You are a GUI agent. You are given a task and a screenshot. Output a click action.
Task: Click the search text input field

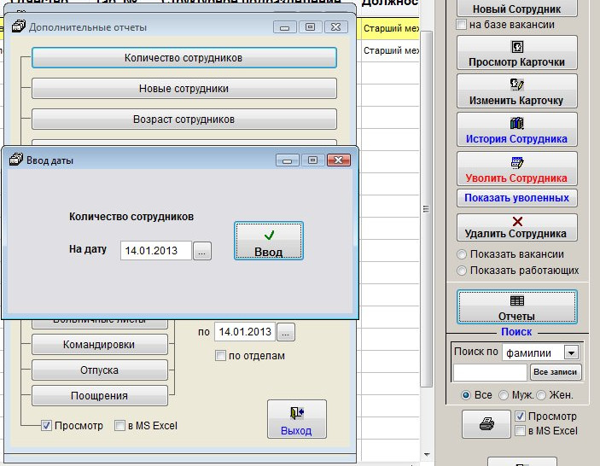[490, 372]
